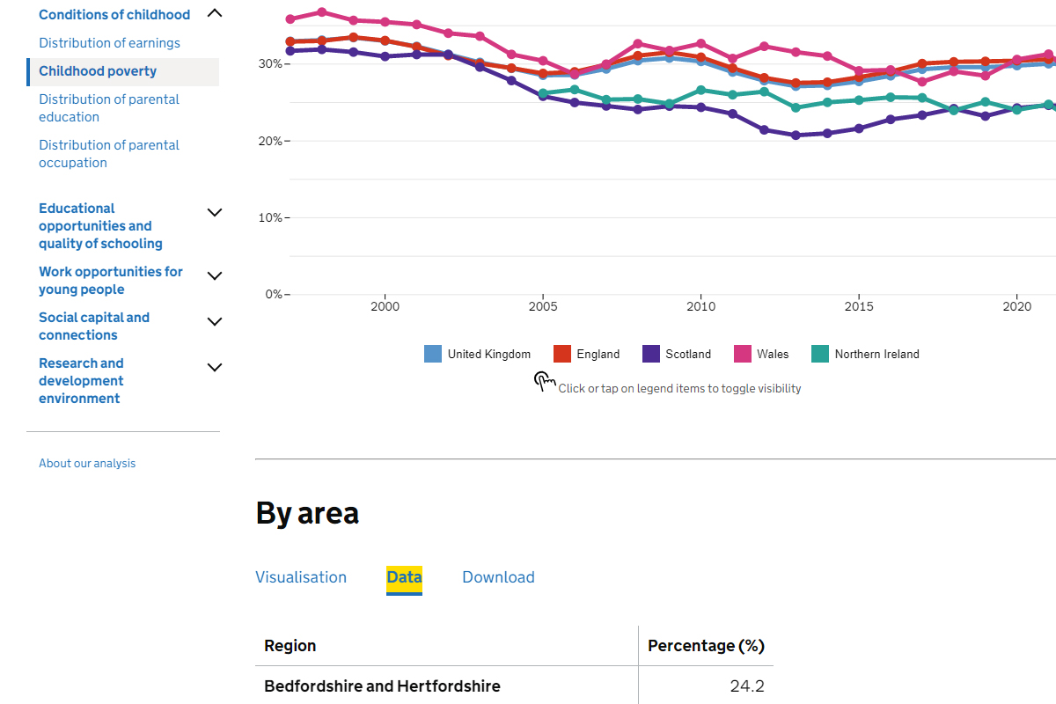Expand Educational opportunities and quality of schooling

pos(214,212)
